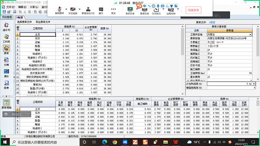
Task: Expand dropdown arrow next to 解除静音
Action: click(66, 9)
